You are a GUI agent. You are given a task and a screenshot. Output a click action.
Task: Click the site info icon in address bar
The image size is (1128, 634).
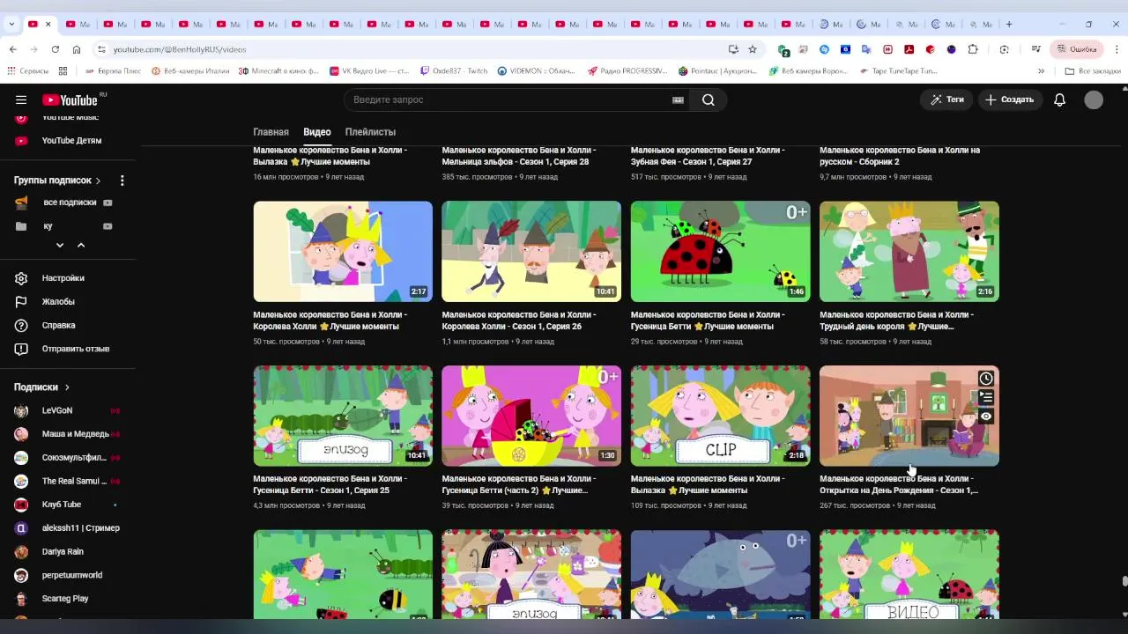101,49
